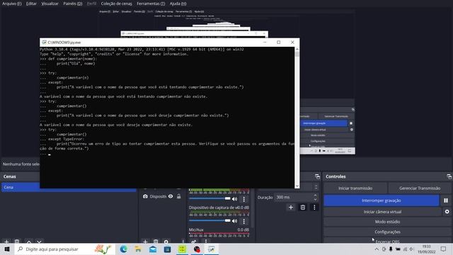Image resolution: width=453 pixels, height=255 pixels.
Task: Add a new source with plus icon
Action: 145,242
